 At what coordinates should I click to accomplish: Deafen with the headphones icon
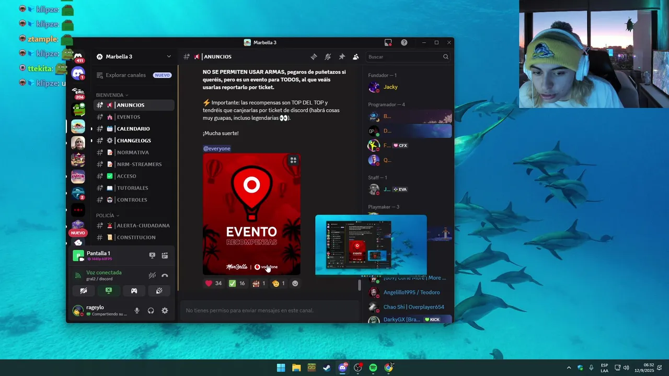click(151, 311)
